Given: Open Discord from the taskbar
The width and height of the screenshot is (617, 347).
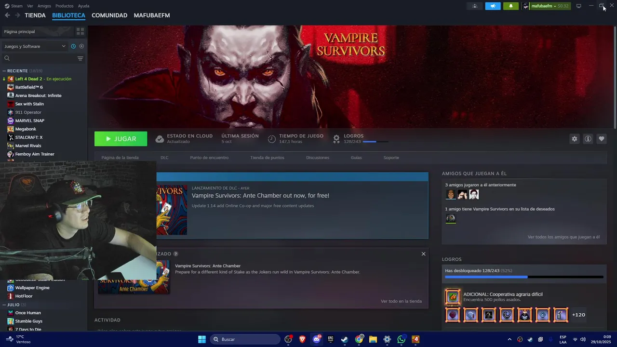Looking at the screenshot, I should (316, 339).
